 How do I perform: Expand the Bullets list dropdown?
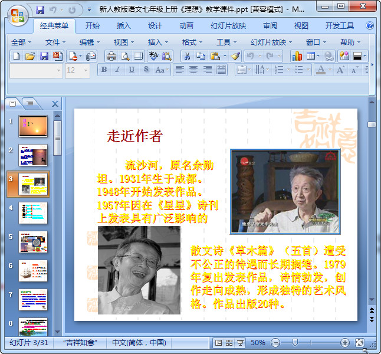pyautogui.click(x=308, y=70)
